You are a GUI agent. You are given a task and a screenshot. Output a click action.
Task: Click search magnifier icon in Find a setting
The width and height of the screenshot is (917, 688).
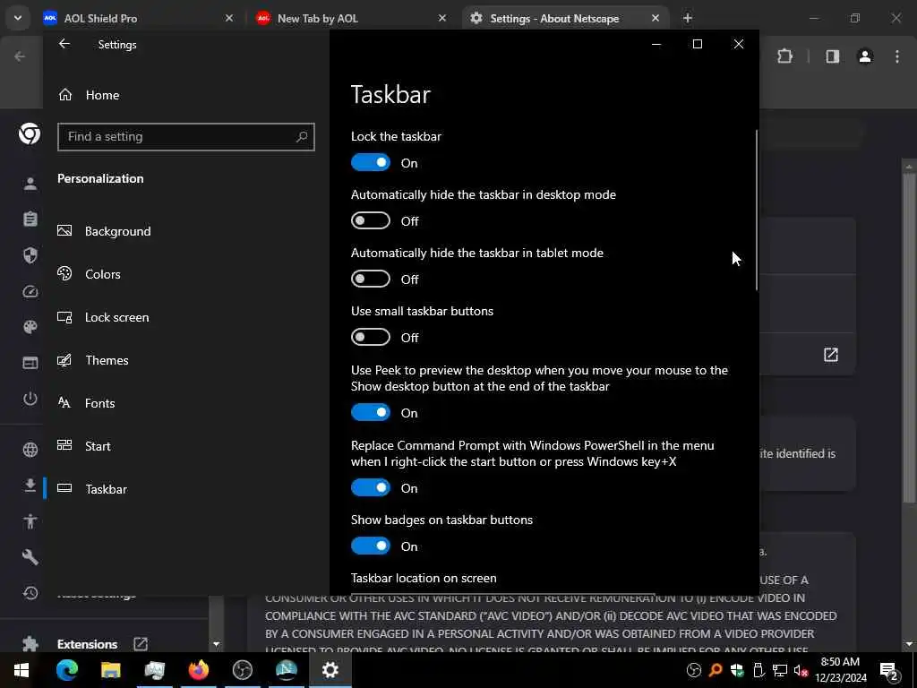point(302,137)
